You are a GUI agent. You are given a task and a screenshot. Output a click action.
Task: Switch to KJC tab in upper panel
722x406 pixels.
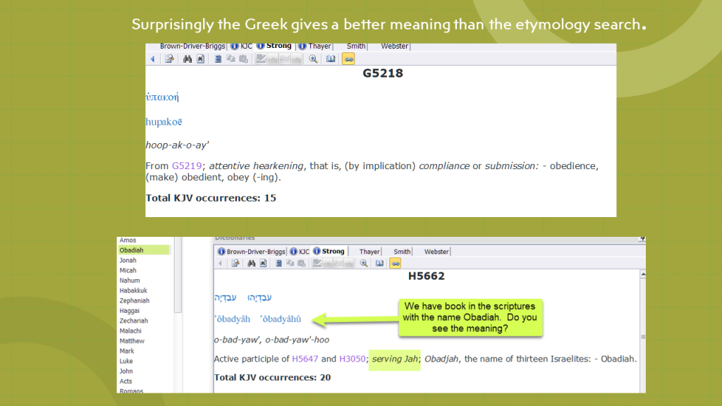click(241, 46)
